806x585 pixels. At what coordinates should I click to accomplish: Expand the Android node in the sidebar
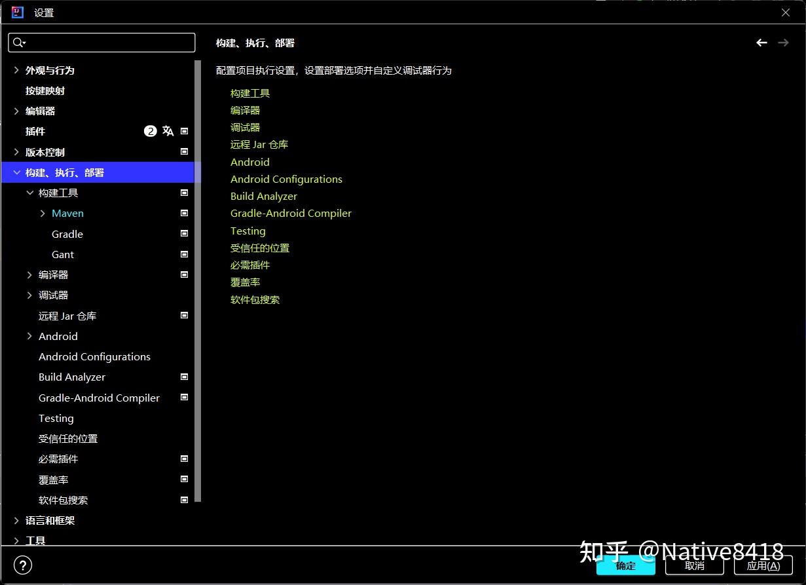(x=29, y=335)
